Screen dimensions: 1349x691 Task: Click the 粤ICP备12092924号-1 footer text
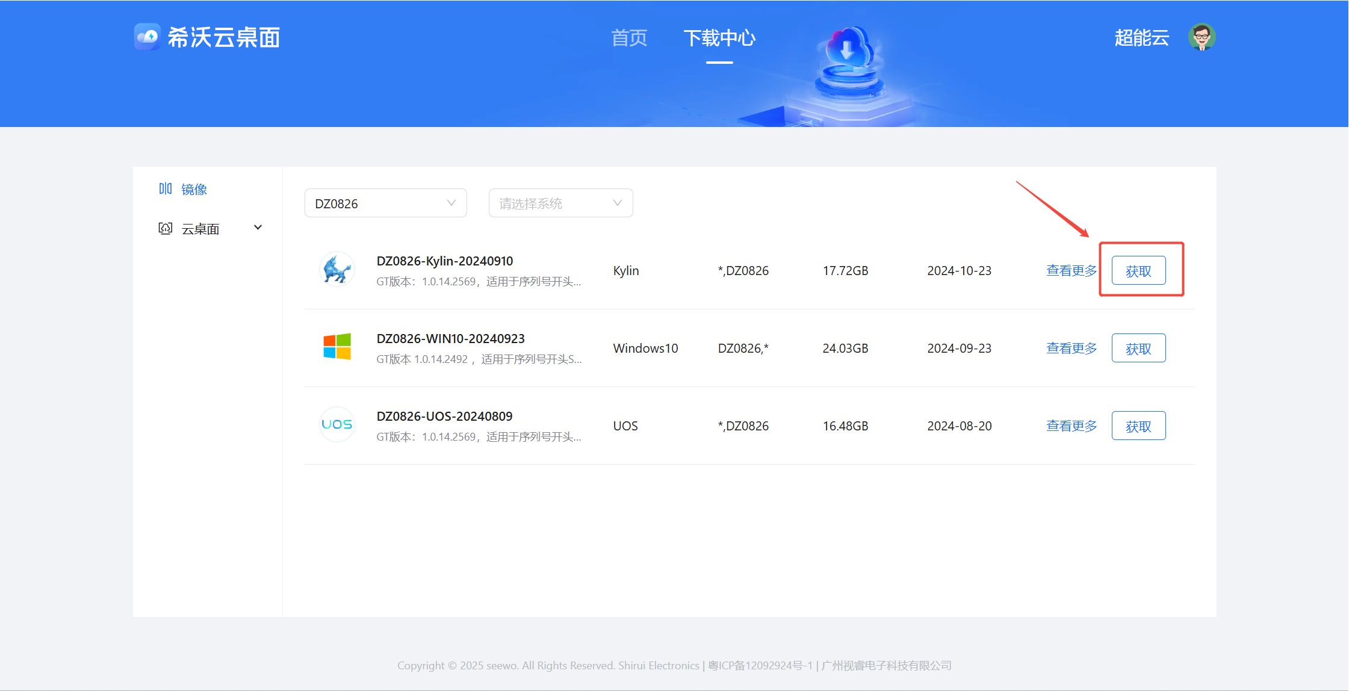point(760,666)
